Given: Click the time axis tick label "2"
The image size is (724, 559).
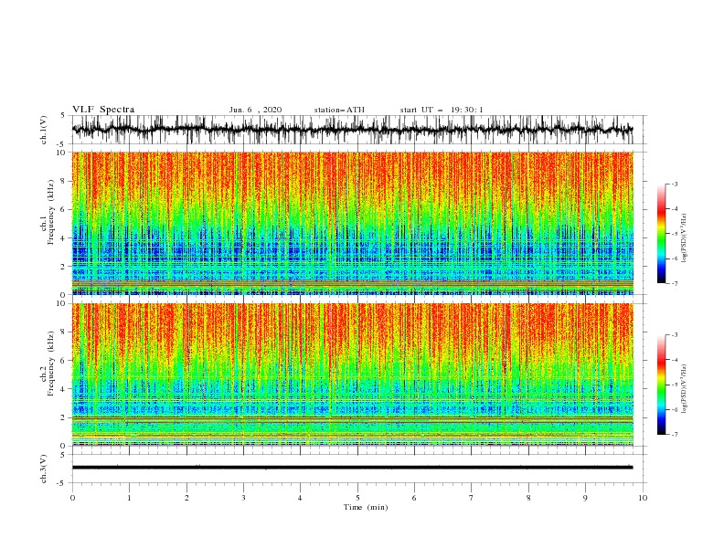Looking at the screenshot, I should click(x=186, y=498).
